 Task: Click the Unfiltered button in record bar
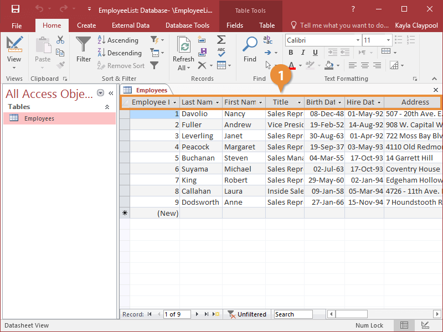point(247,314)
